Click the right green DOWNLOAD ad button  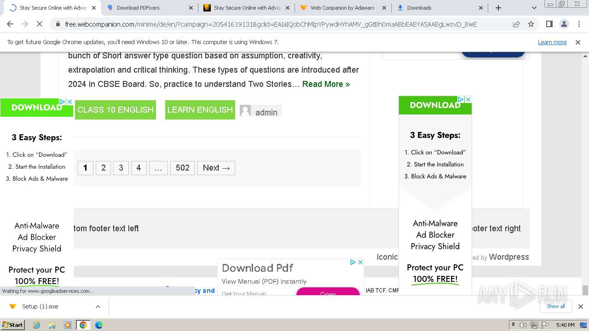(435, 105)
